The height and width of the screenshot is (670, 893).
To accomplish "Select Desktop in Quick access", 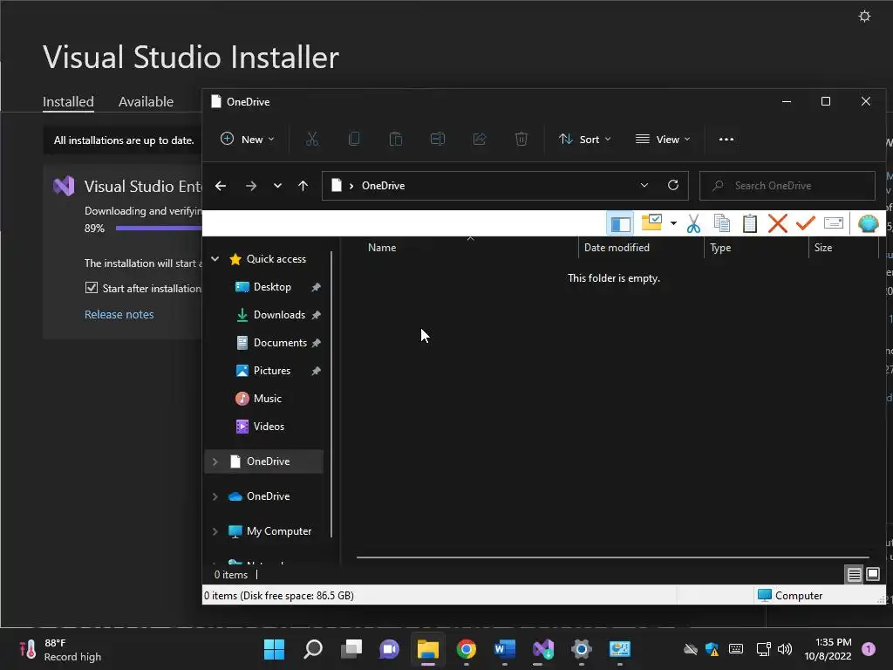I will tap(272, 287).
